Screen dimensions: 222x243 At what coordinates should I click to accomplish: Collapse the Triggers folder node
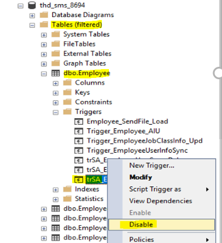coord(56,112)
